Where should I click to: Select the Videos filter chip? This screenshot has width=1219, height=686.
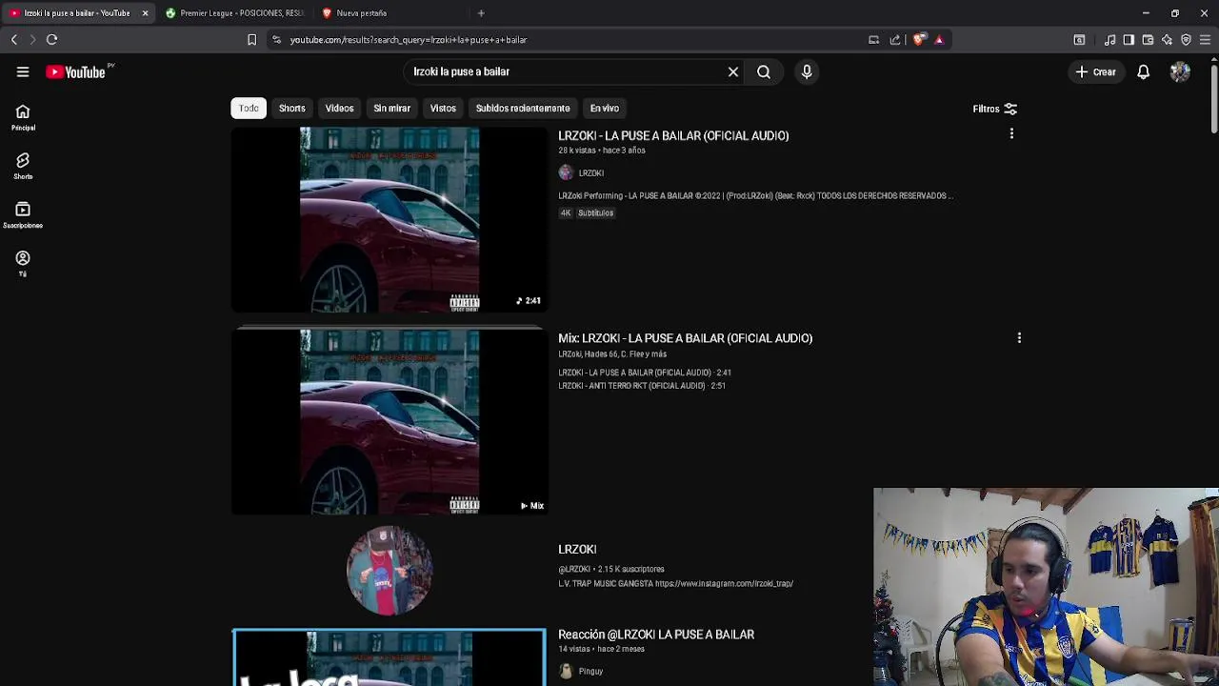tap(339, 109)
